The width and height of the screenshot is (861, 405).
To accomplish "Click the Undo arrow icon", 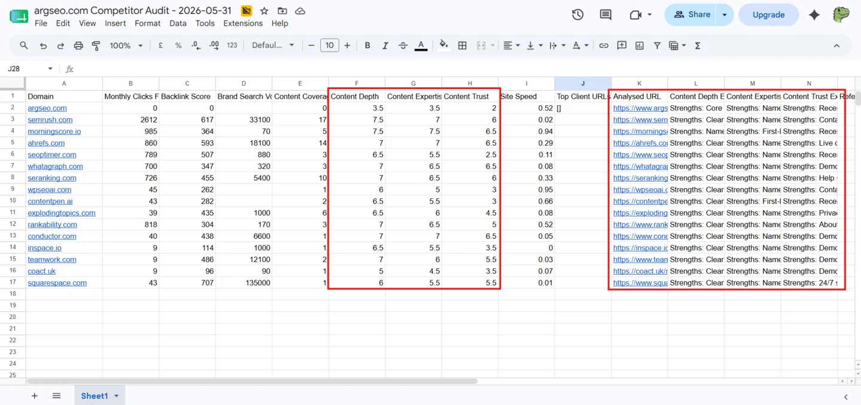I will coord(43,45).
